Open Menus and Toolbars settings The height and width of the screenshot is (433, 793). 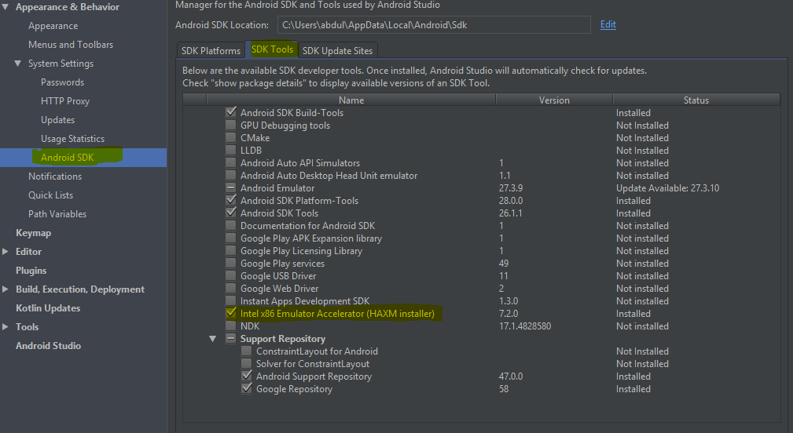[71, 45]
